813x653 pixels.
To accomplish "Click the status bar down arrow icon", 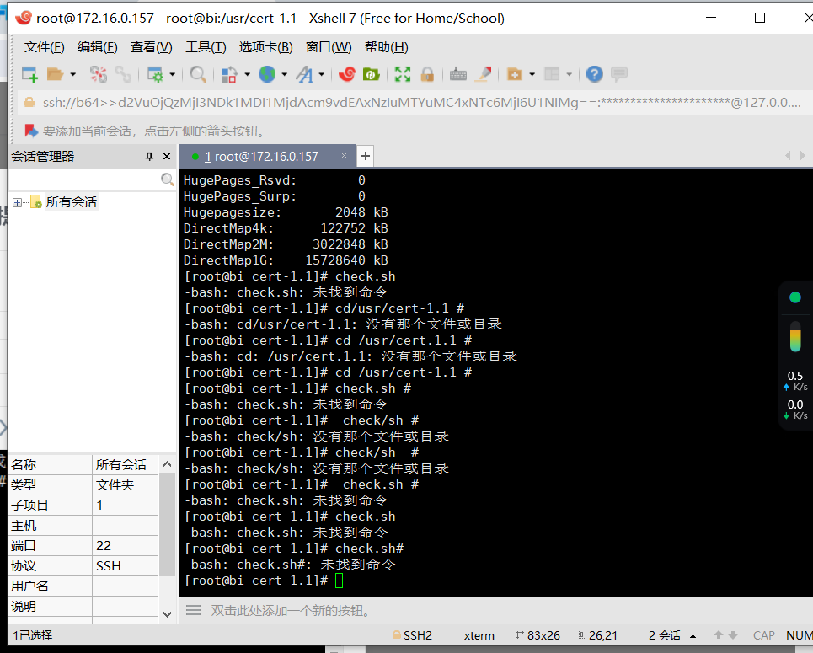I will tap(733, 634).
